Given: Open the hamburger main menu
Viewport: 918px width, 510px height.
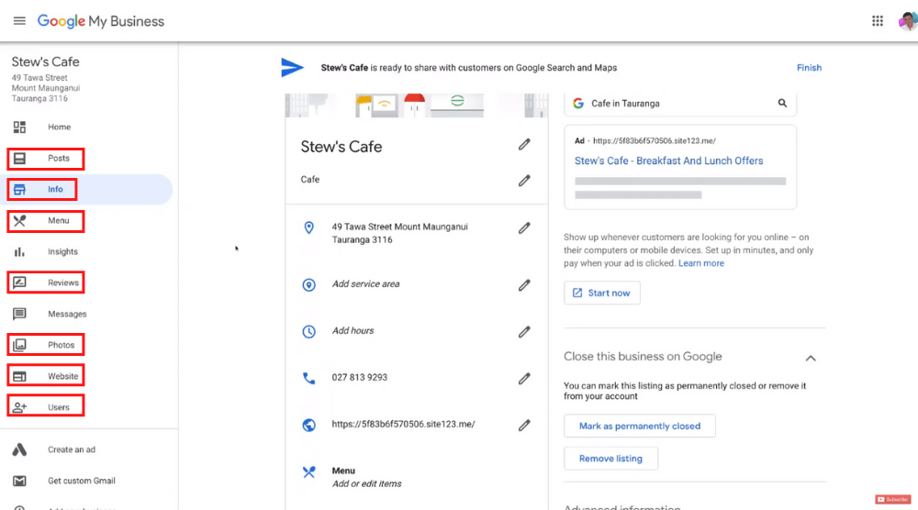Looking at the screenshot, I should click(x=19, y=21).
